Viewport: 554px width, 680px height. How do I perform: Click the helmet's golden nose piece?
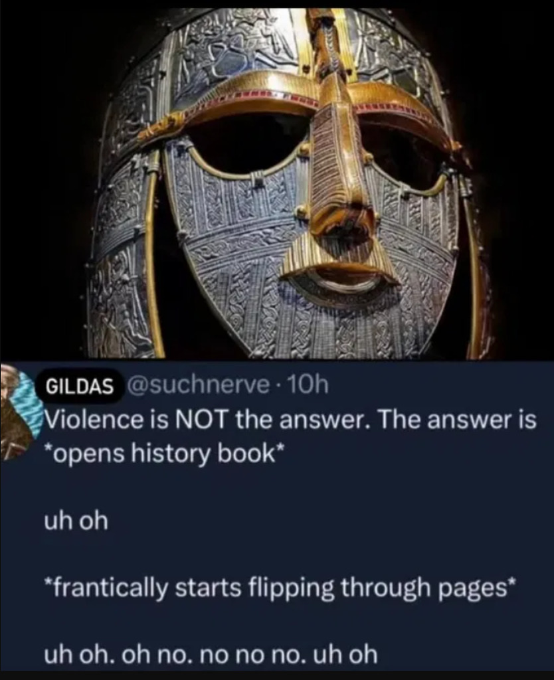(343, 173)
